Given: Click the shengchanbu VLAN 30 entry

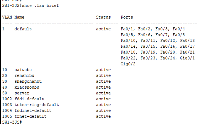Looking at the screenshot, I should click(x=28, y=81).
